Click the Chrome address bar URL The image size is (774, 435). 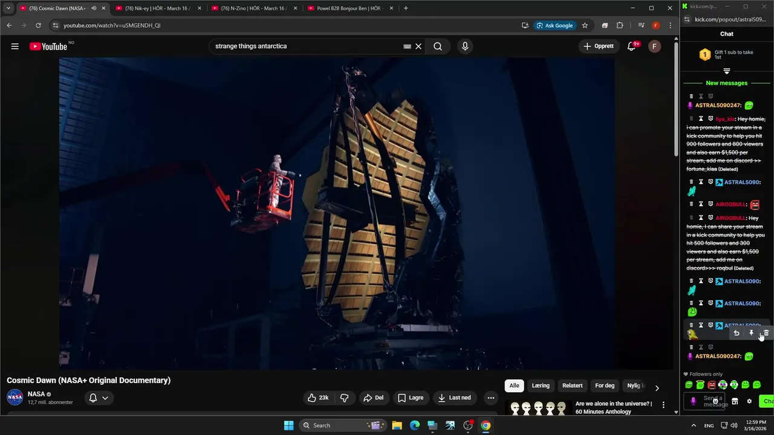(x=112, y=25)
